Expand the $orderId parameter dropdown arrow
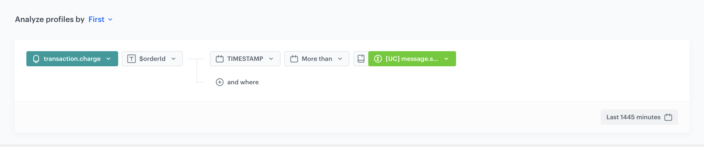Viewport: 704px width, 147px height. pyautogui.click(x=173, y=59)
